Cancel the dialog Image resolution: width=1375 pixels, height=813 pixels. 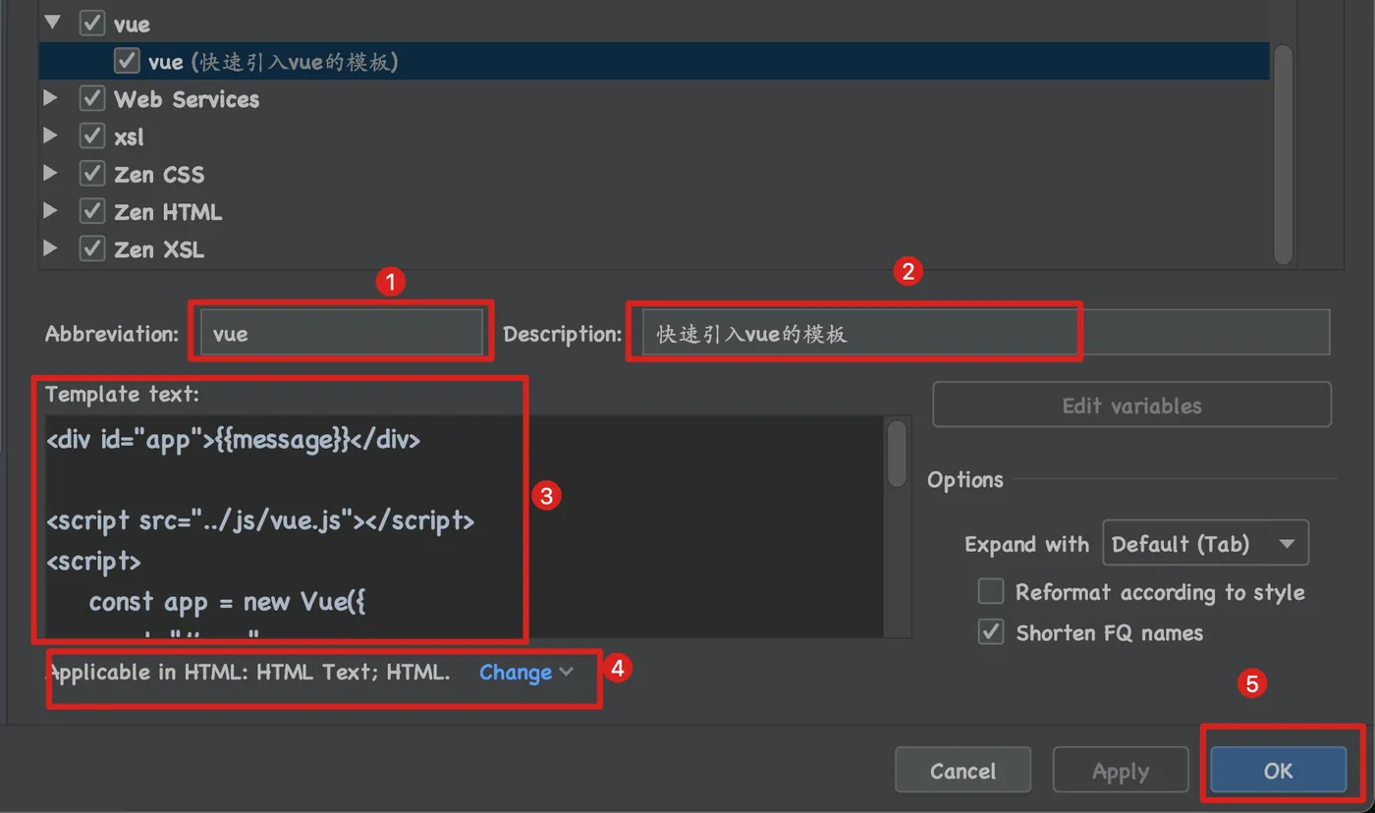962,771
